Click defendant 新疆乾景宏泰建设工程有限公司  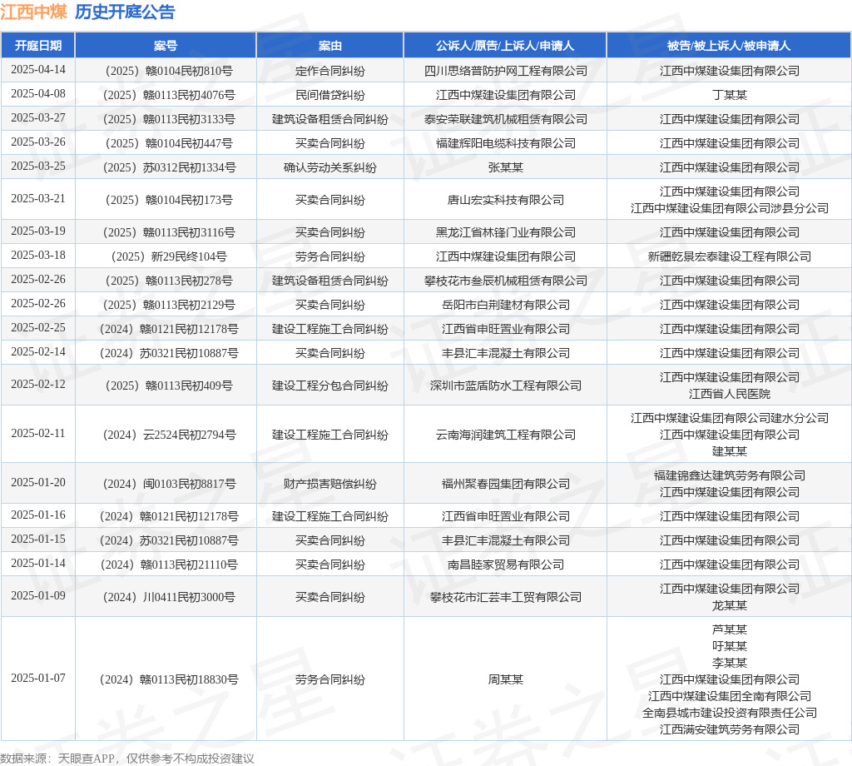coord(729,256)
